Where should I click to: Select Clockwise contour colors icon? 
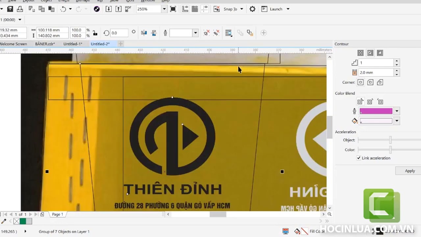coord(370,102)
